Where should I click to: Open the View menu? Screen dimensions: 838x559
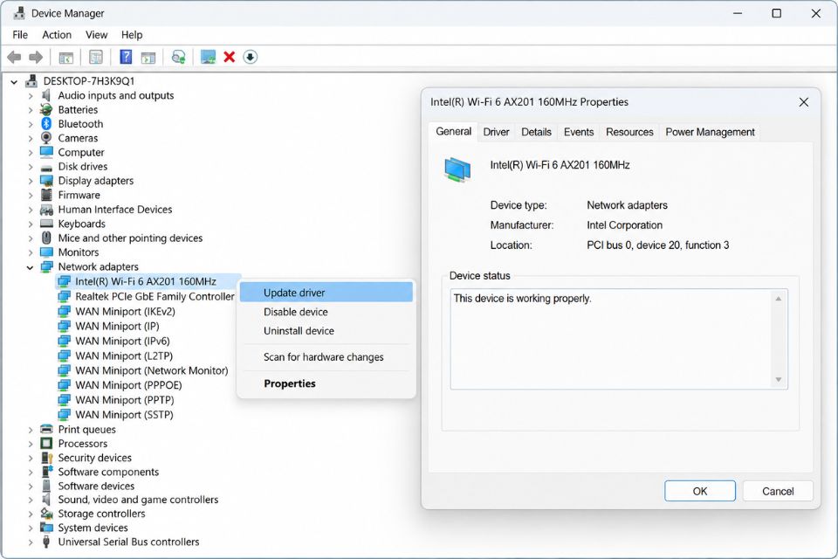[96, 35]
